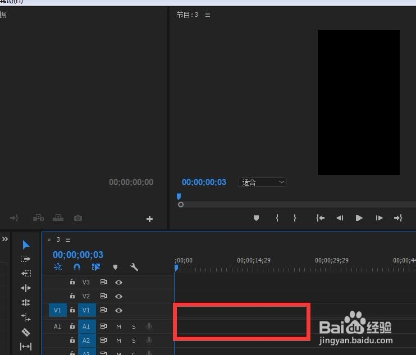This screenshot has height=355, width=416.
Task: Select the Rolling Edit tool
Action: pos(26,302)
